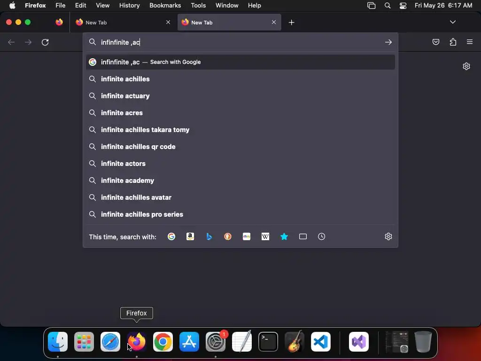Open the File menu
This screenshot has width=481, height=361.
[x=61, y=6]
